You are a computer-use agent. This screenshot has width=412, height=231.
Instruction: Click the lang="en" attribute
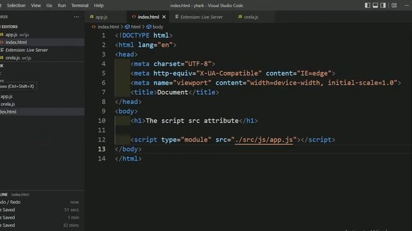[155, 45]
